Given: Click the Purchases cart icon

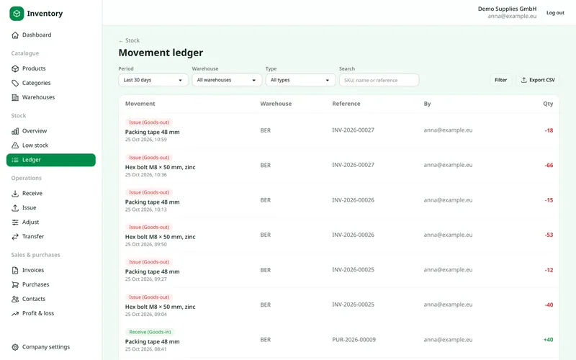Looking at the screenshot, I should [15, 284].
